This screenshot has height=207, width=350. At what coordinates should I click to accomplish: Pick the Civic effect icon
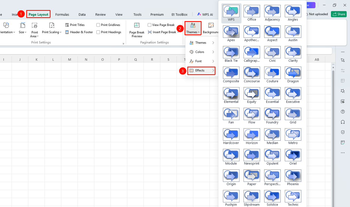coord(272,55)
